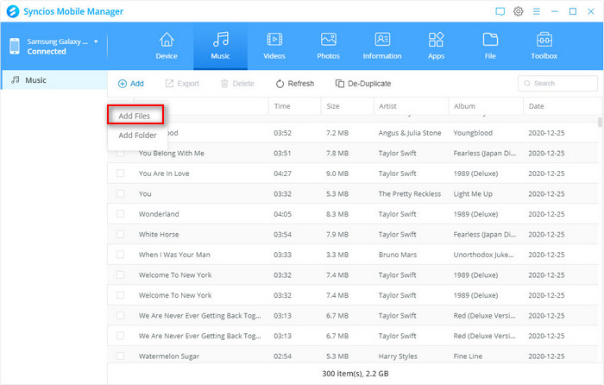The height and width of the screenshot is (385, 604).
Task: Open the Device tab
Action: point(167,46)
